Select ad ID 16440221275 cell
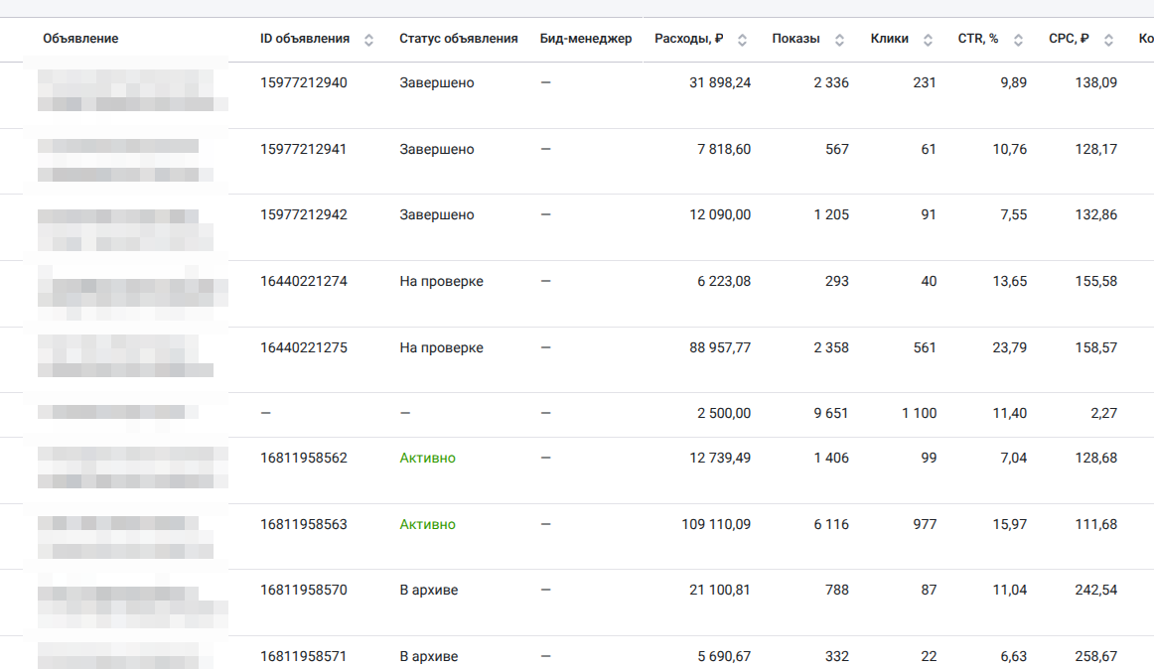 pyautogui.click(x=304, y=348)
